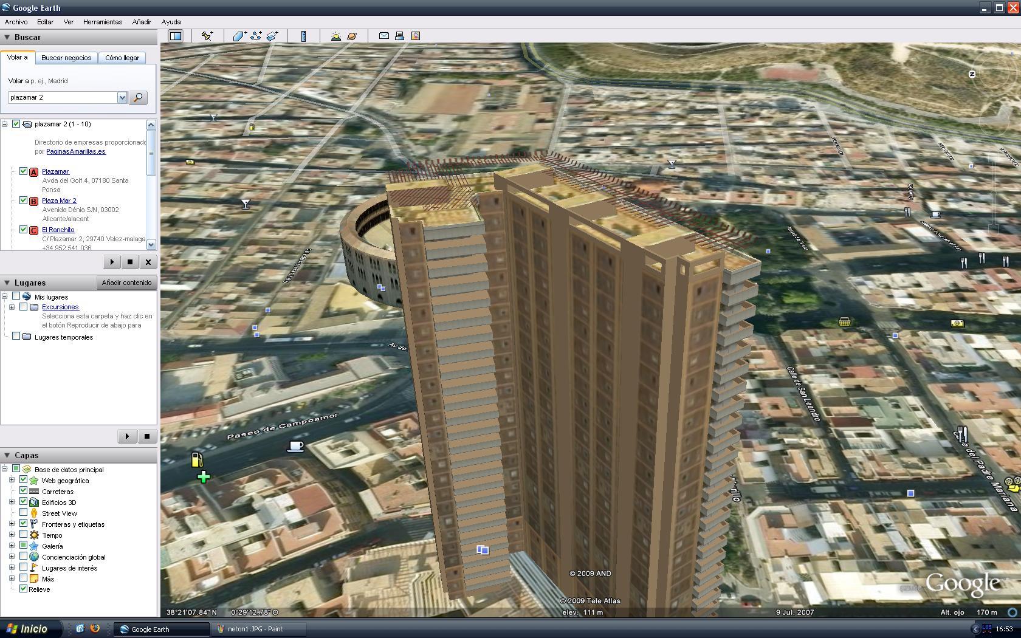Image resolution: width=1021 pixels, height=638 pixels.
Task: Open the Plaza Mar 2 result link
Action: pyautogui.click(x=59, y=201)
